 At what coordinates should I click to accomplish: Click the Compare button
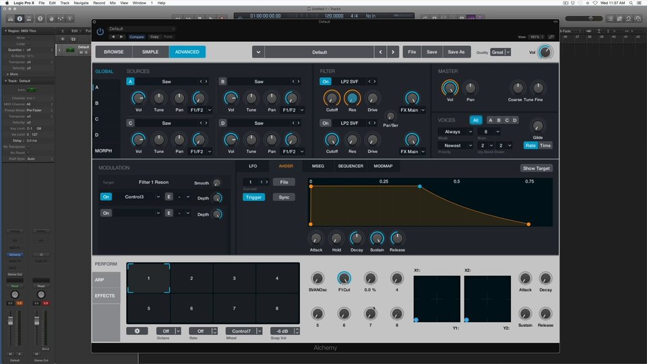[137, 36]
